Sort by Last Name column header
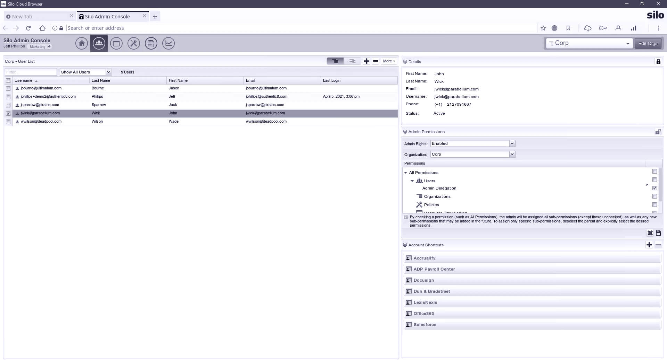This screenshot has height=360, width=667. click(x=128, y=80)
